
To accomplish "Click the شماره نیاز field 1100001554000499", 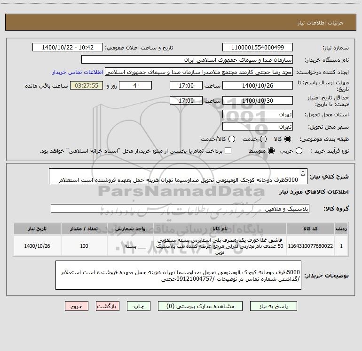I will point(258,48).
